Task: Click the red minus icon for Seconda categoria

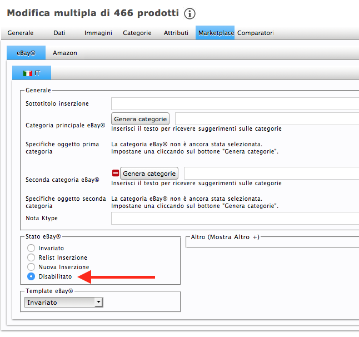Action: 116,173
